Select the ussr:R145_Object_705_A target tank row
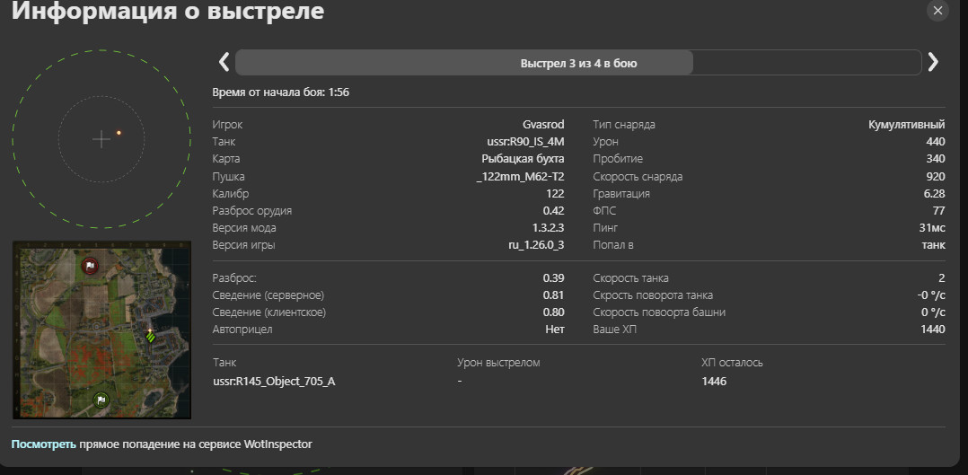The height and width of the screenshot is (475, 968). coord(578,381)
